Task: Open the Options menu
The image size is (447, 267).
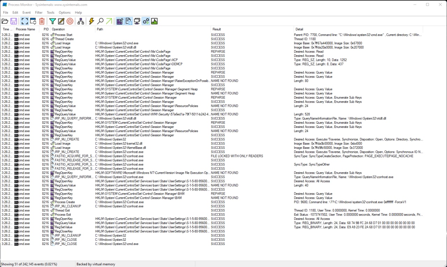Action: click(65, 13)
